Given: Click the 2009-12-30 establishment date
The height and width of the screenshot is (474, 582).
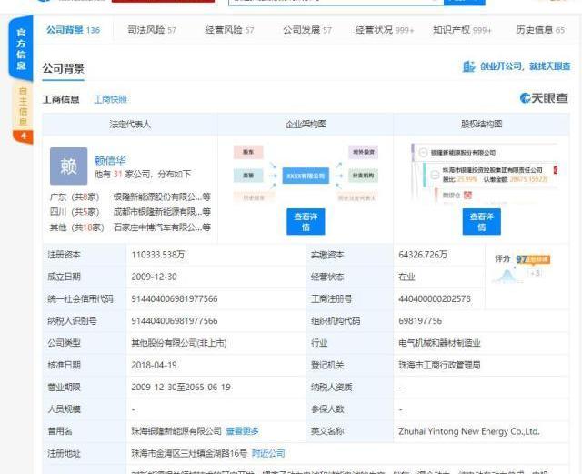Looking at the screenshot, I should pyautogui.click(x=154, y=277).
